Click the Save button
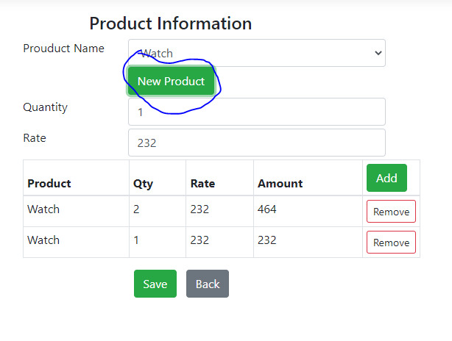Screen dimensions: 452x341 pyautogui.click(x=155, y=284)
